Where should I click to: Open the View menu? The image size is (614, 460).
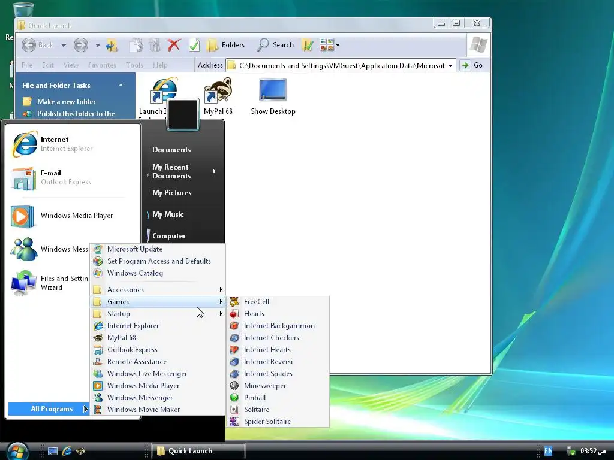click(71, 65)
